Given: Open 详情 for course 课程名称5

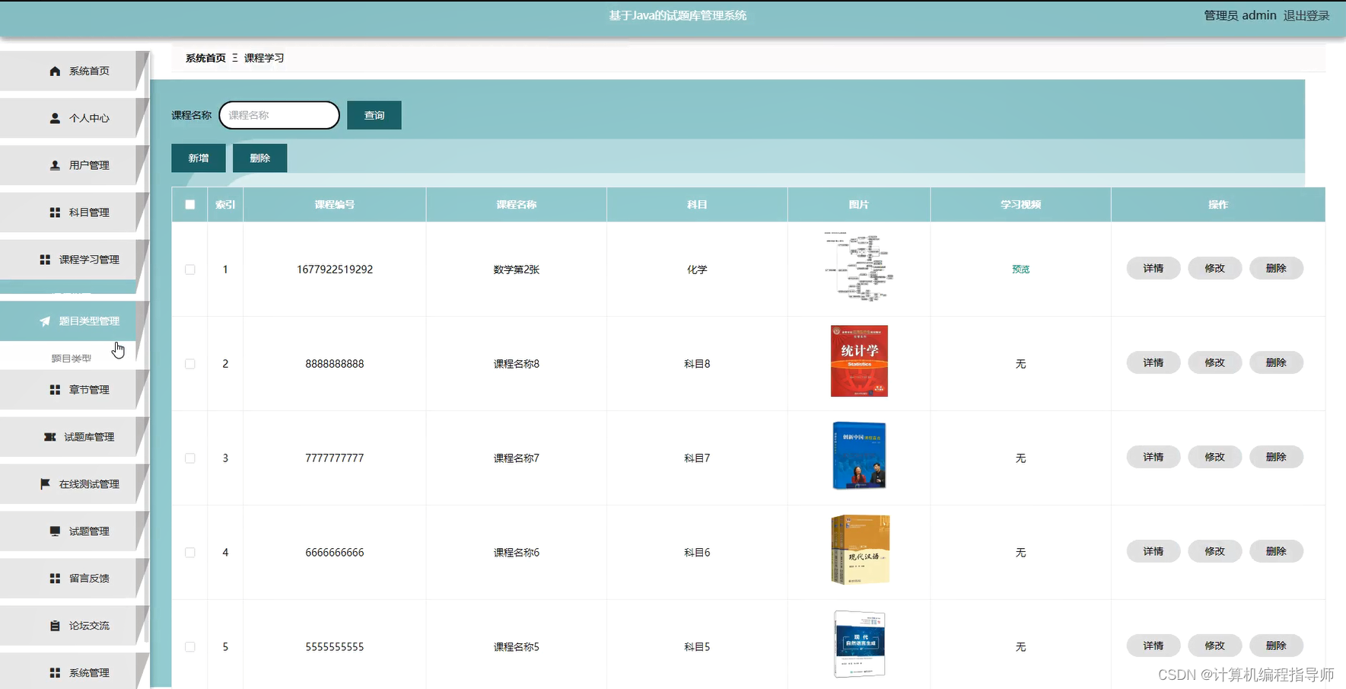Looking at the screenshot, I should pyautogui.click(x=1153, y=646).
